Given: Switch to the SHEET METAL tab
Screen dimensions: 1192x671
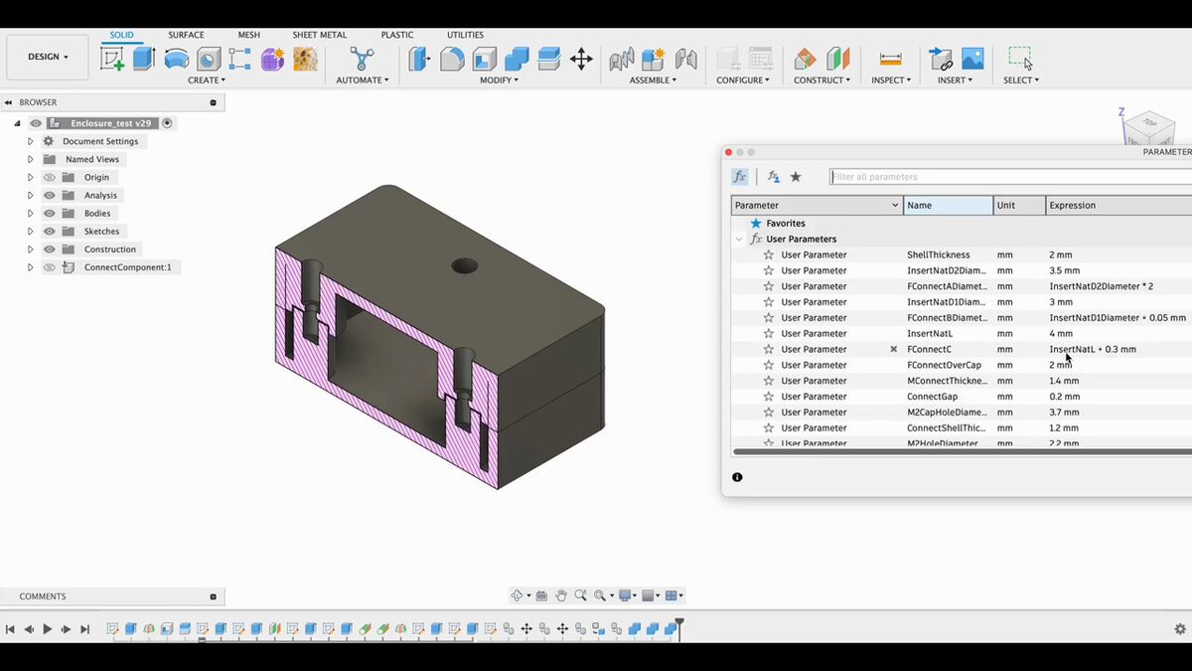Looking at the screenshot, I should click(319, 35).
